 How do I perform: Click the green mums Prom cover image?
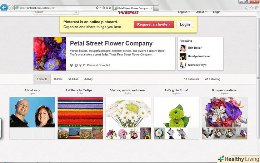point(176,112)
